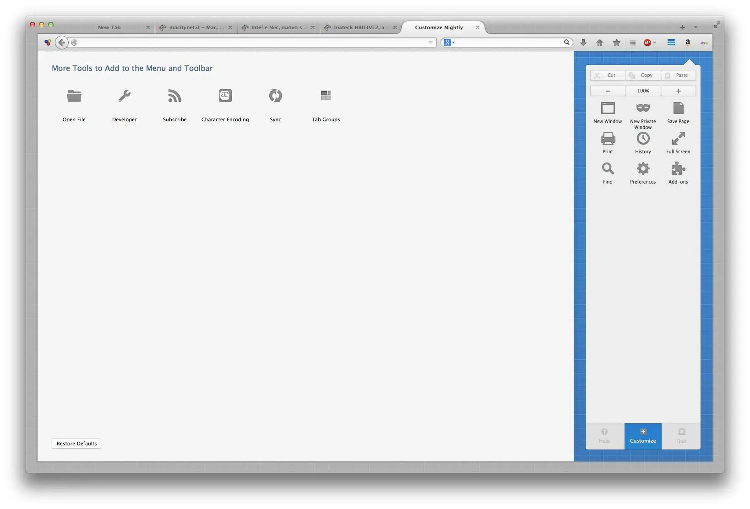
Task: Click the Customize button in menu panel
Action: pos(643,436)
